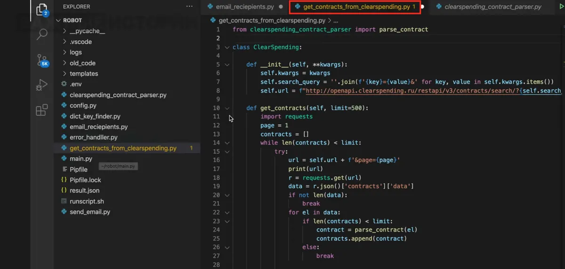Open main.py from the file explorer

(x=81, y=159)
